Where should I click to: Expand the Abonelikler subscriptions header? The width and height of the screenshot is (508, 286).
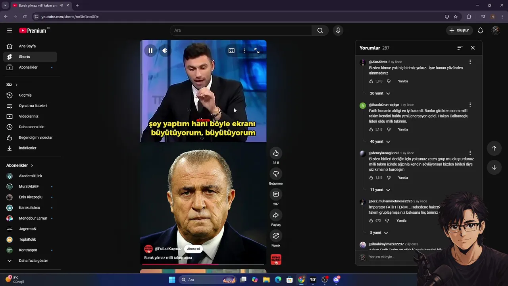click(20, 165)
